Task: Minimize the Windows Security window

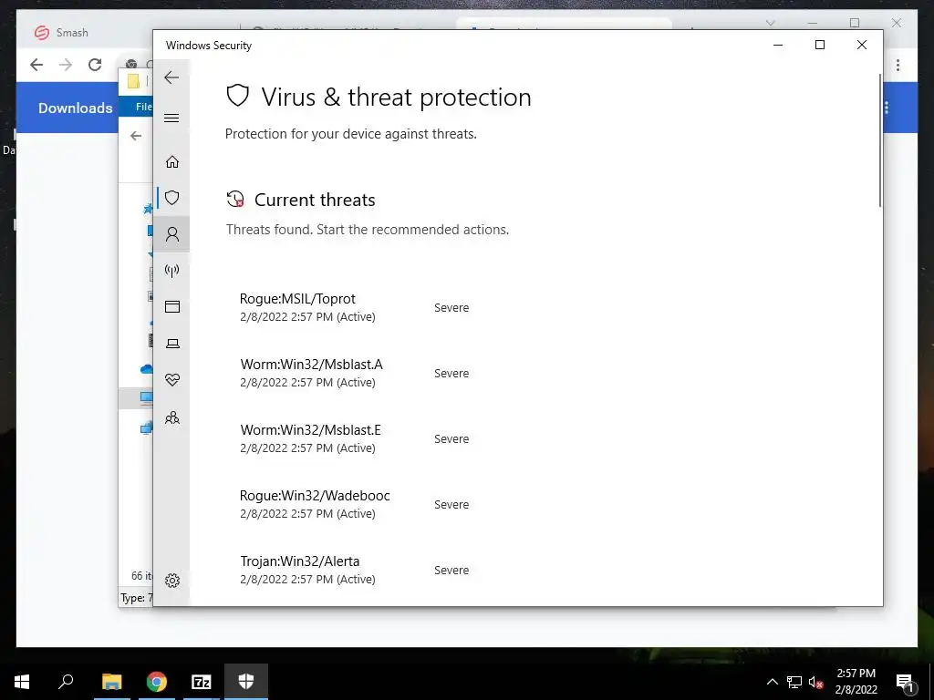Action: pos(778,45)
